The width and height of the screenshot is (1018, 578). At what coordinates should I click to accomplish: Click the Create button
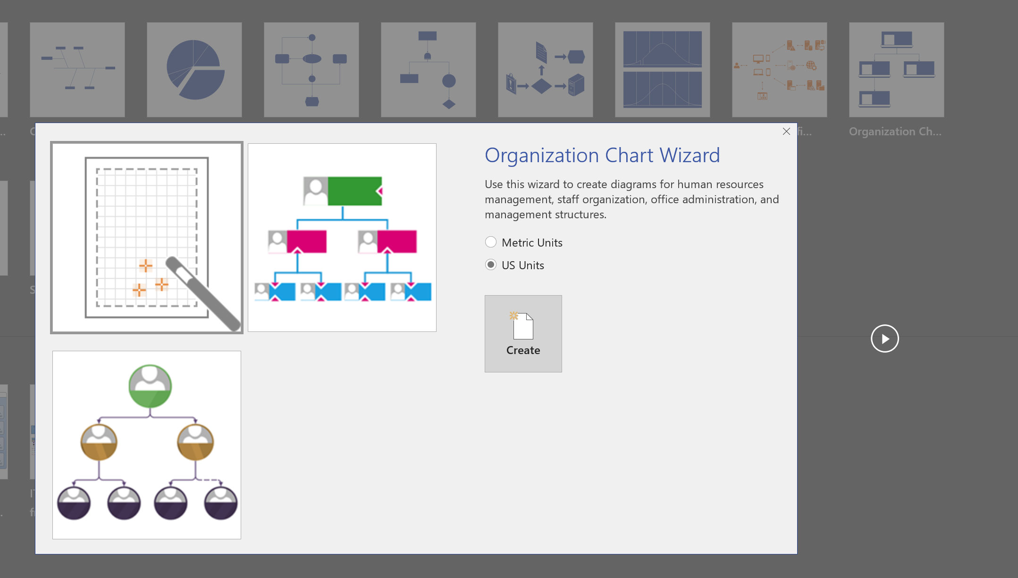tap(523, 334)
